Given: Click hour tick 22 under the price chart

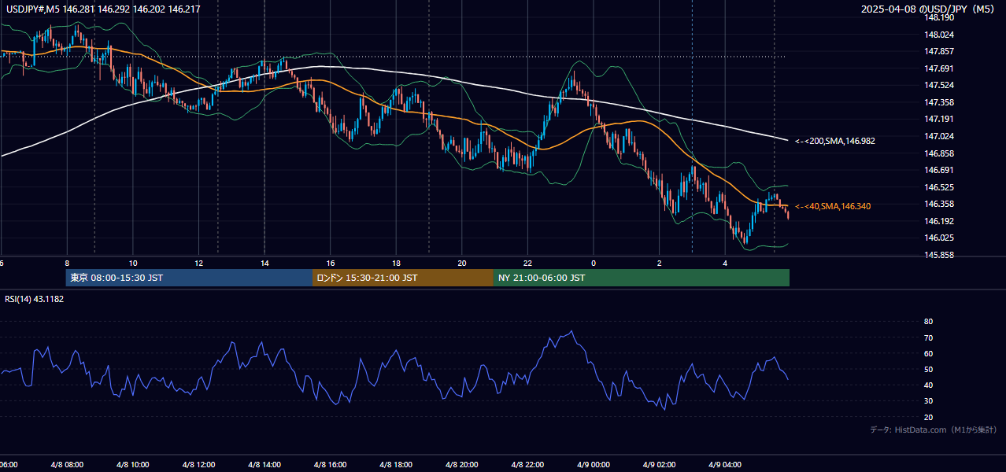Looking at the screenshot, I should 528,263.
